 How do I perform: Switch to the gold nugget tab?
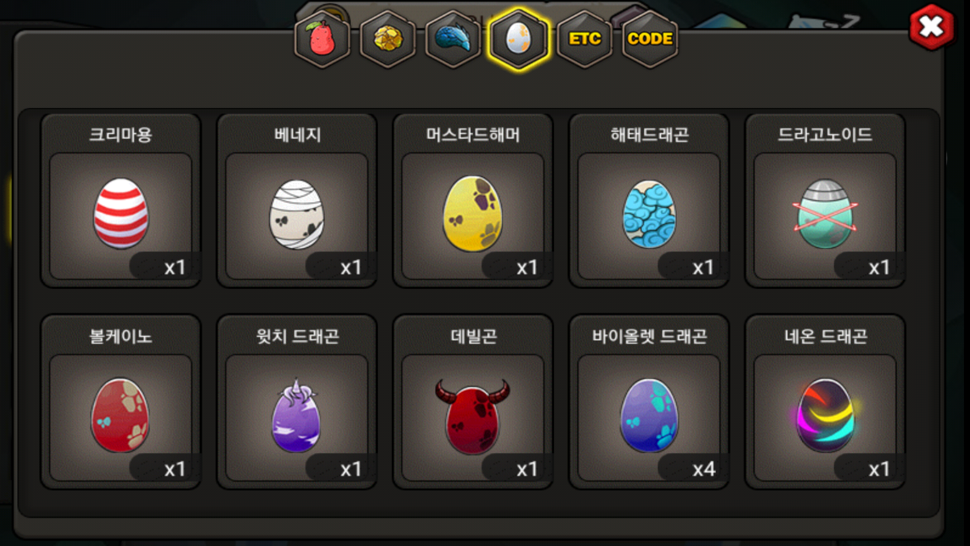388,39
